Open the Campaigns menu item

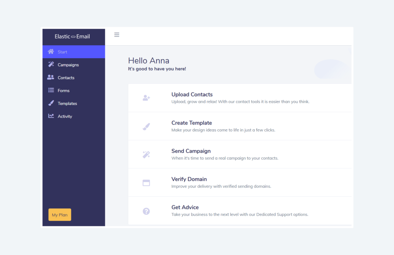point(68,65)
